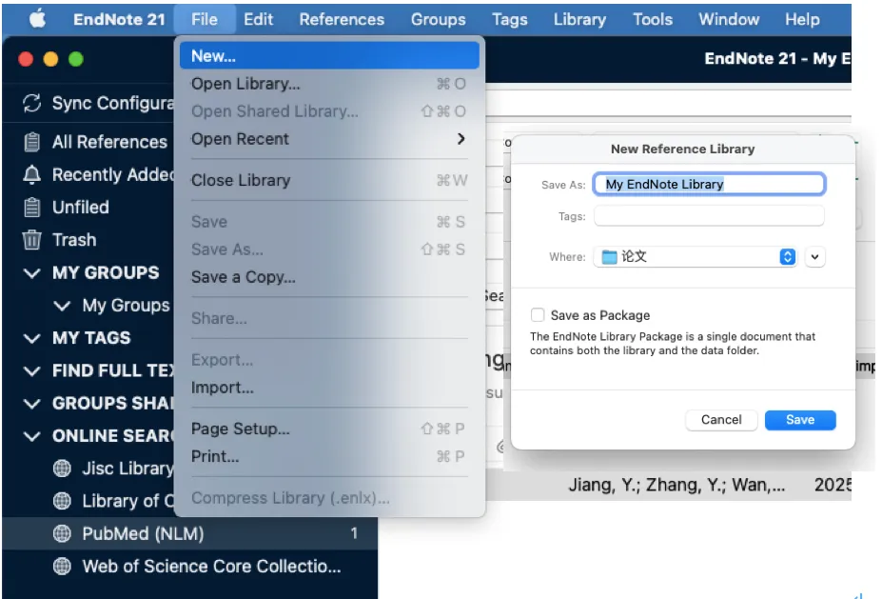Click Save in New Reference Library dialog
The image size is (882, 599).
(800, 420)
